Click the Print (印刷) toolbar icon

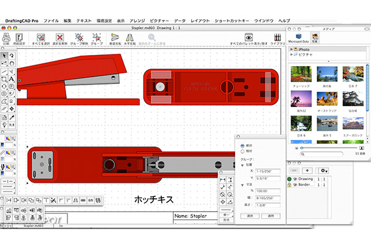click(6, 38)
